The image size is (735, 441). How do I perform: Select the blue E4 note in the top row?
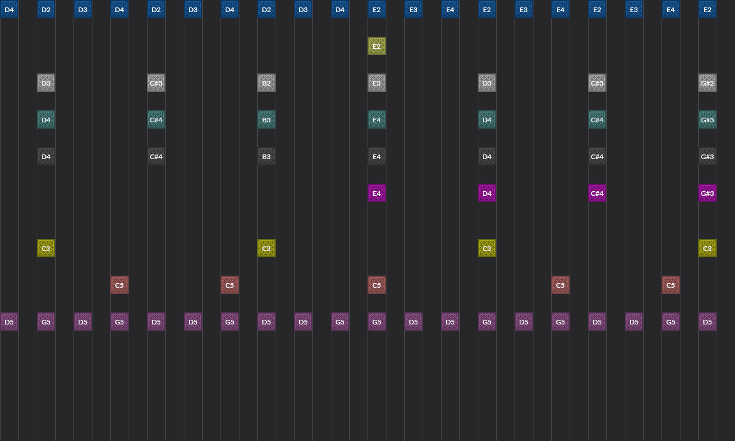(450, 9)
